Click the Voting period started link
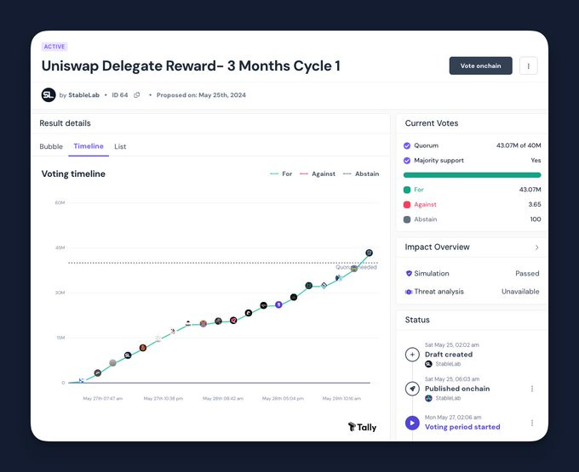This screenshot has width=579, height=472. (462, 427)
